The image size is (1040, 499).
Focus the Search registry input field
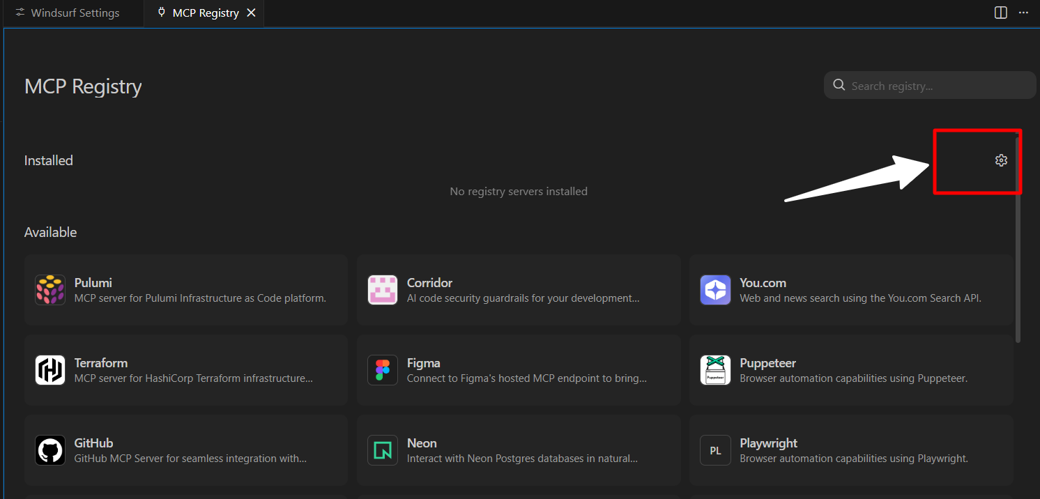coord(930,85)
